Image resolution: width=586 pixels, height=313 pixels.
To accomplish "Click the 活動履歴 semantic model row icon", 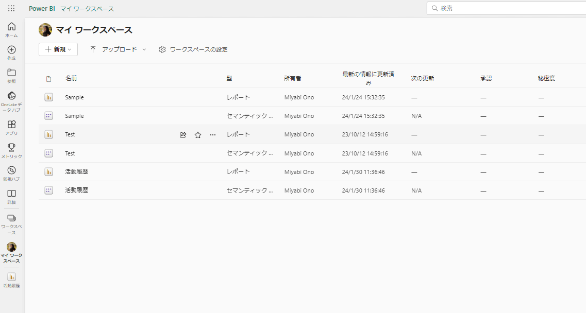I will [x=48, y=190].
